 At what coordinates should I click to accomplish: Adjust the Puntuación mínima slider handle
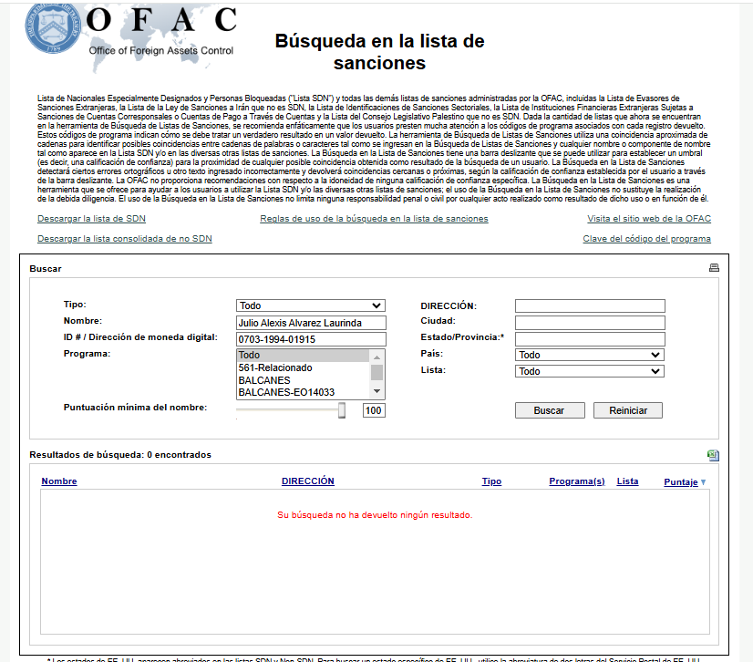pyautogui.click(x=342, y=411)
